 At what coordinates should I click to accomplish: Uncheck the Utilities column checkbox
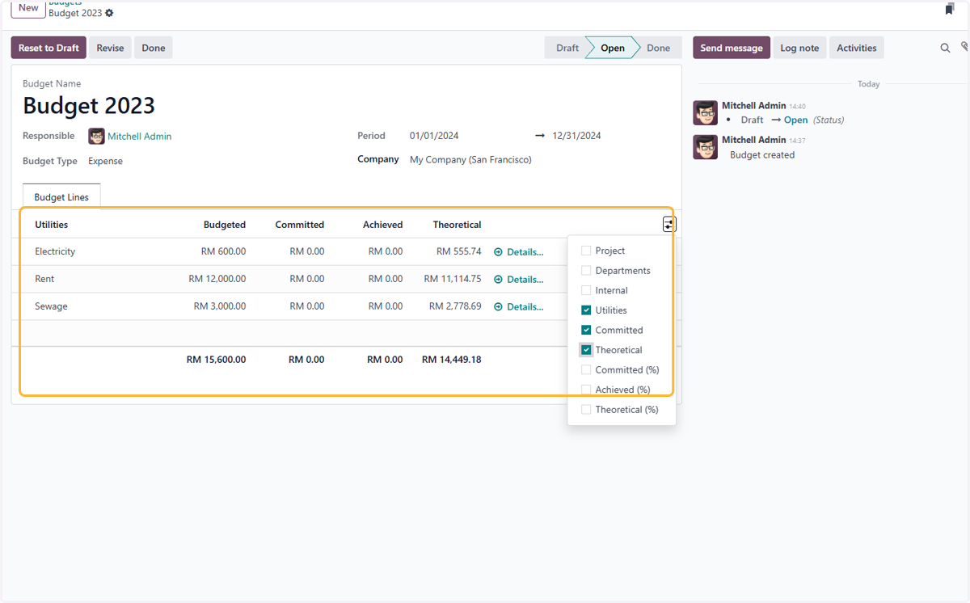(586, 310)
